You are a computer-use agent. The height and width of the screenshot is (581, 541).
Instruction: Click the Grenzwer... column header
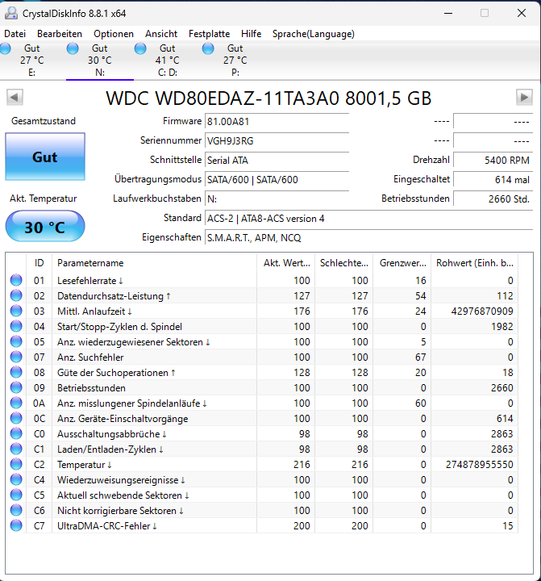pos(402,263)
